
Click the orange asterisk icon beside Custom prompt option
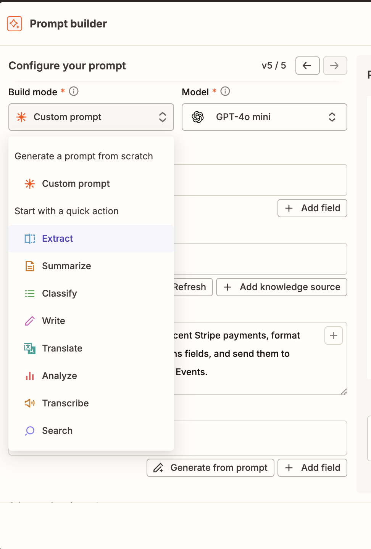point(30,184)
